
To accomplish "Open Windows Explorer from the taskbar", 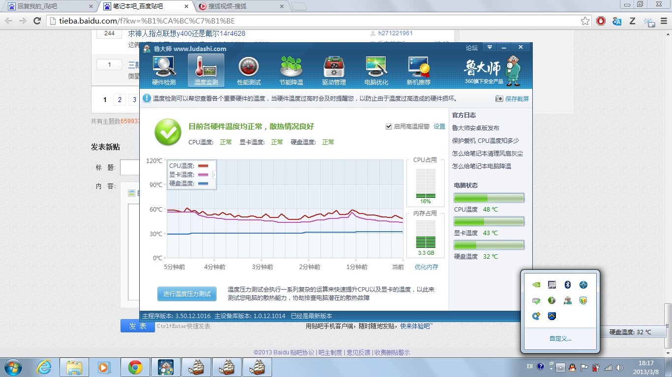I will (x=74, y=367).
